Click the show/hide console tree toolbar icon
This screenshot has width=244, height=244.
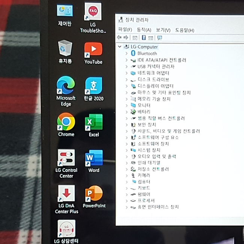(x=135, y=38)
